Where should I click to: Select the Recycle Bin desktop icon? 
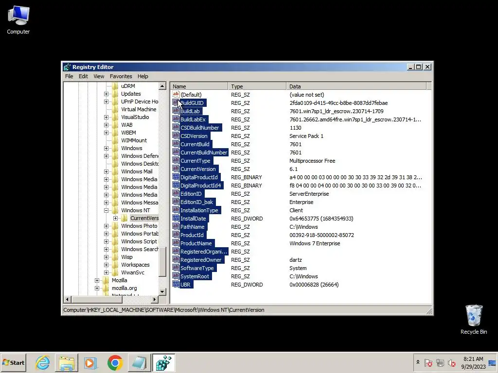(474, 320)
